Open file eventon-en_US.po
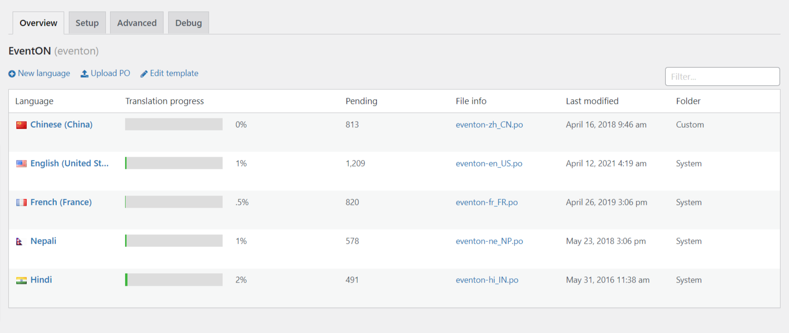This screenshot has width=789, height=333. 489,164
